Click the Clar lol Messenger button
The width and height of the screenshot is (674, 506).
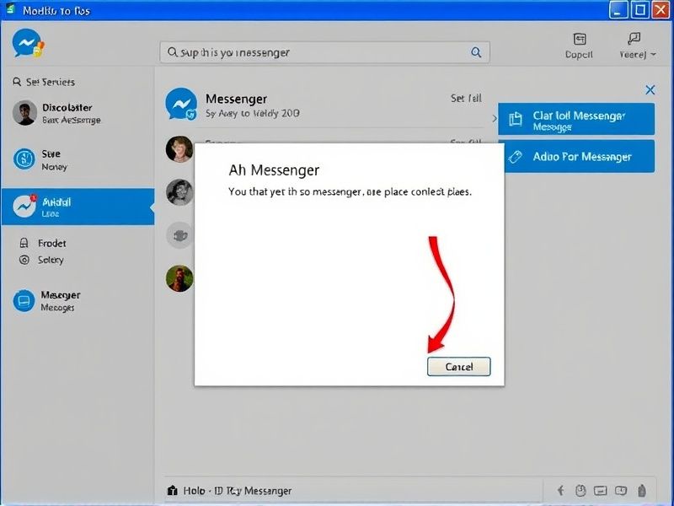pyautogui.click(x=576, y=119)
